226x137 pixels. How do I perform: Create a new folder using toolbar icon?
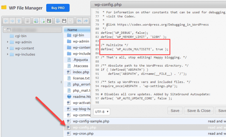click(36, 21)
